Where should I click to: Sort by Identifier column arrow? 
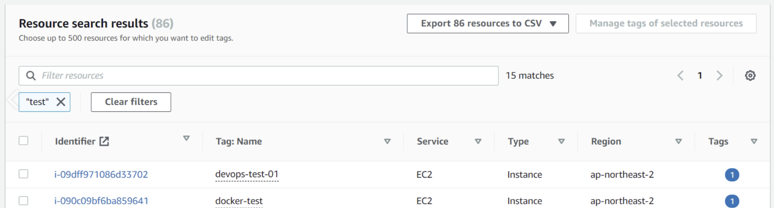tap(186, 138)
